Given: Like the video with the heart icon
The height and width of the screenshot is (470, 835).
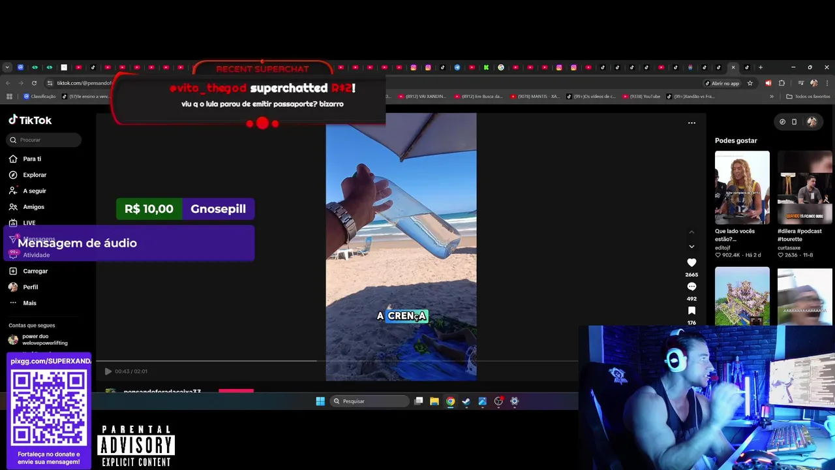Looking at the screenshot, I should (691, 262).
